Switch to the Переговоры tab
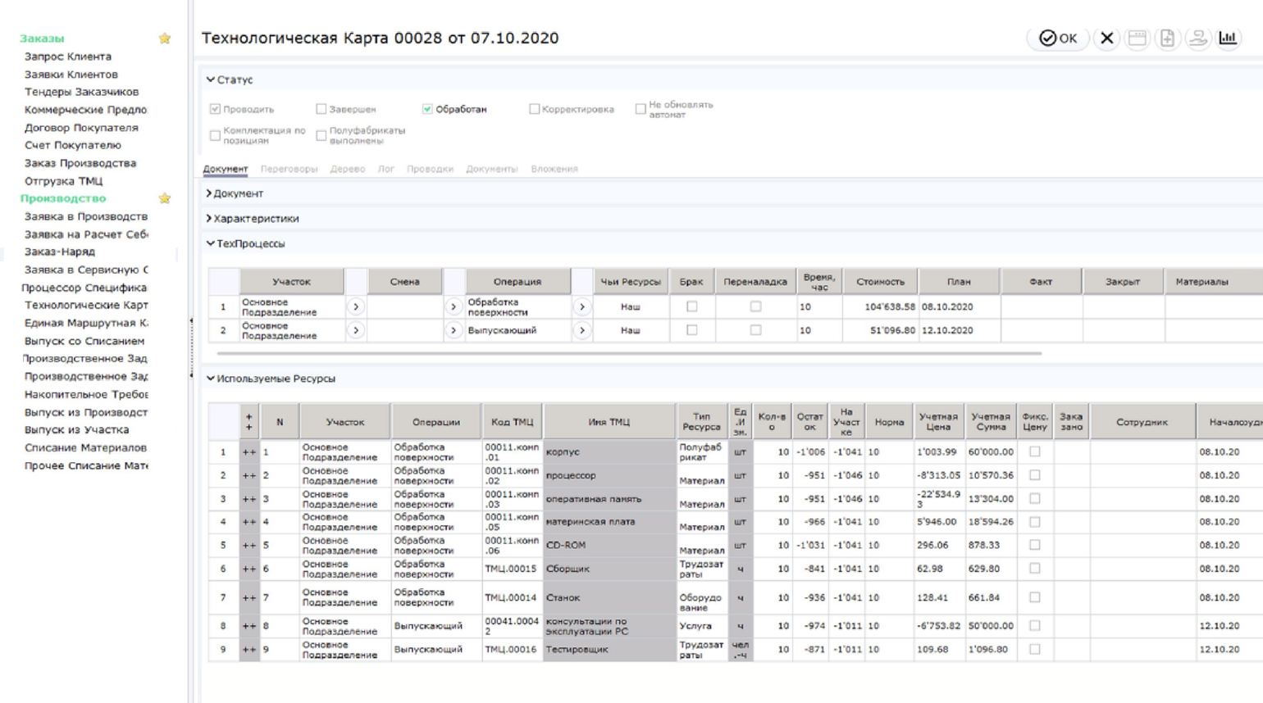Image resolution: width=1263 pixels, height=703 pixels. 289,169
